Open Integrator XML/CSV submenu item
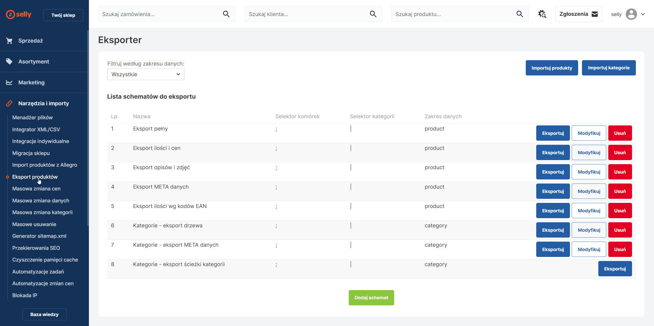The width and height of the screenshot is (654, 326). [36, 129]
